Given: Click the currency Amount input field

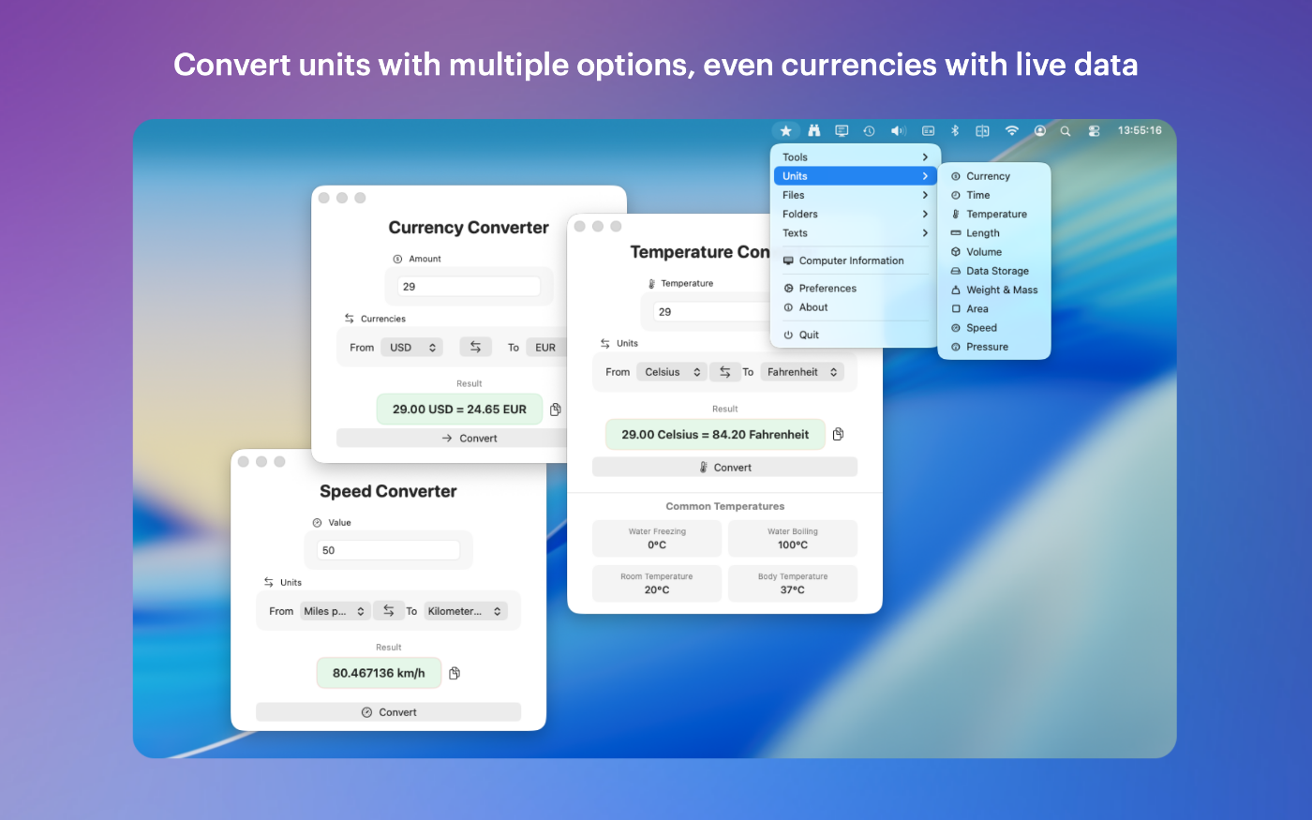Looking at the screenshot, I should (469, 287).
